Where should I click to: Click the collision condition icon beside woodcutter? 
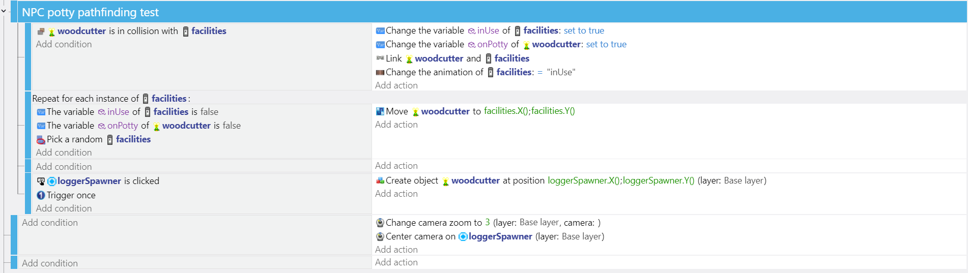[41, 32]
